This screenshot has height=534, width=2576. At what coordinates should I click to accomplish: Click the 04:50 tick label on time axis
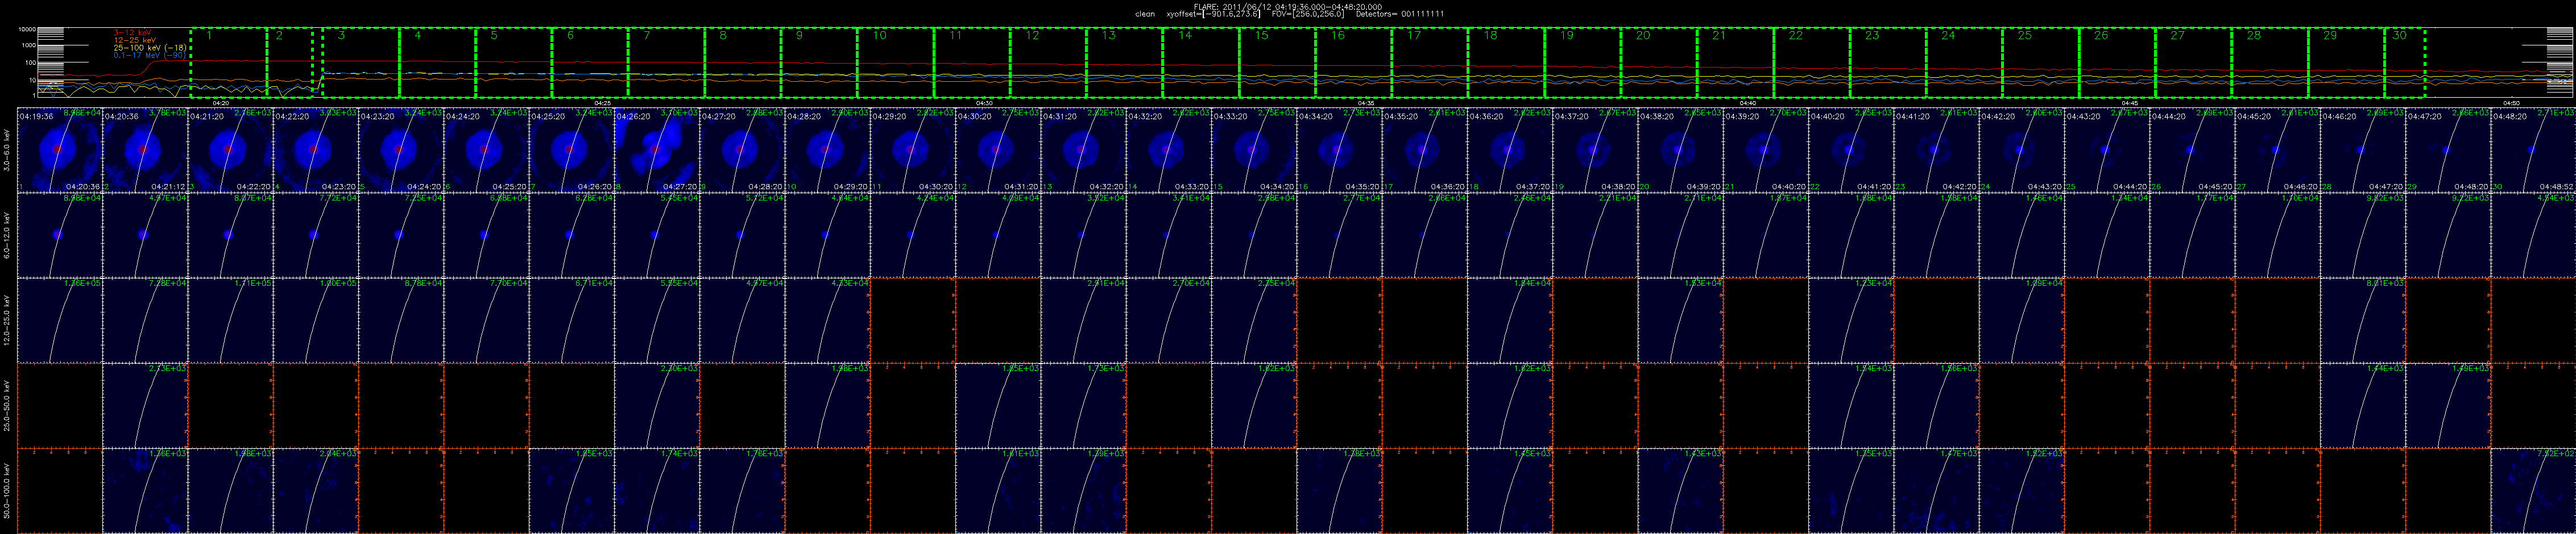pyautogui.click(x=2511, y=102)
